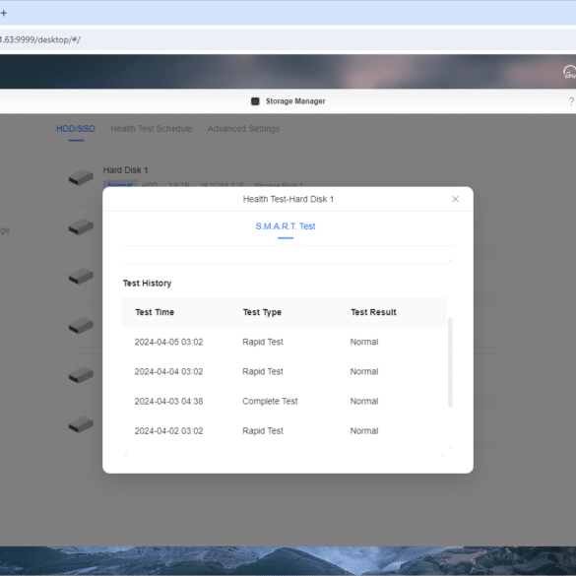
Task: Click the Test Type column header
Action: point(262,312)
